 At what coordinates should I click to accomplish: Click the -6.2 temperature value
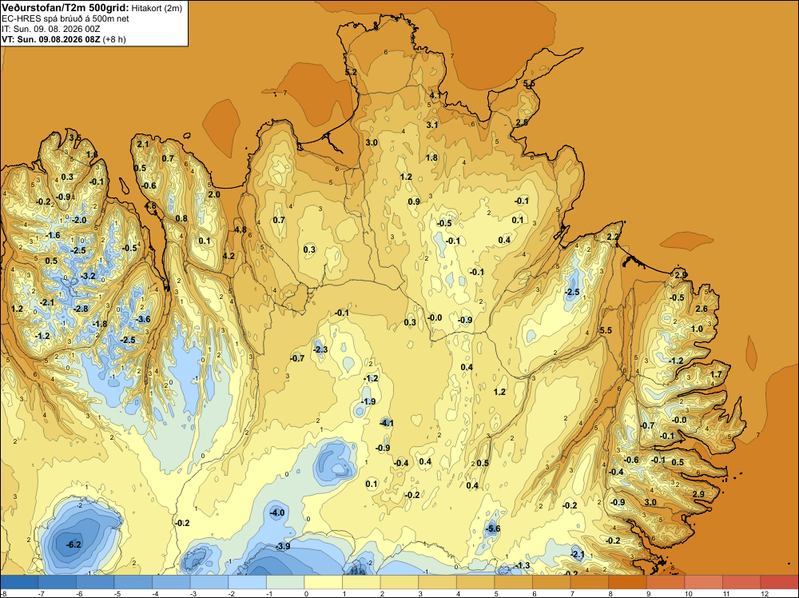74,544
